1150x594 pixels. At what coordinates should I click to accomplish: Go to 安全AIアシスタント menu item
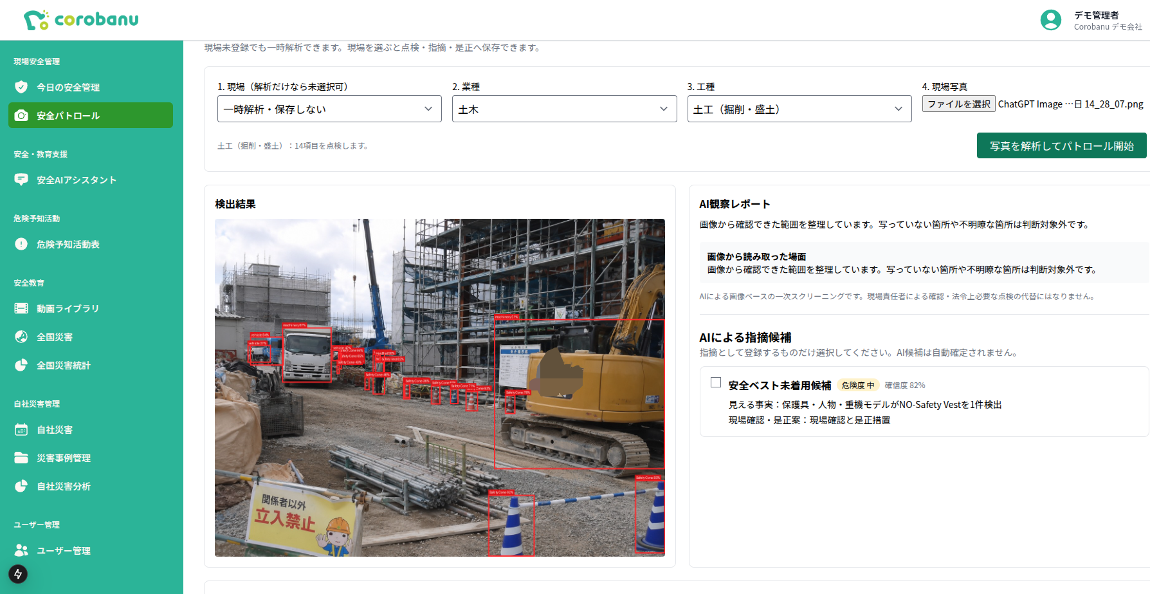[x=91, y=180]
